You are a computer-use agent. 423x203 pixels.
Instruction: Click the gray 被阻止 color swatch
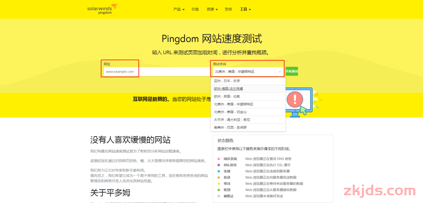coord(218,196)
